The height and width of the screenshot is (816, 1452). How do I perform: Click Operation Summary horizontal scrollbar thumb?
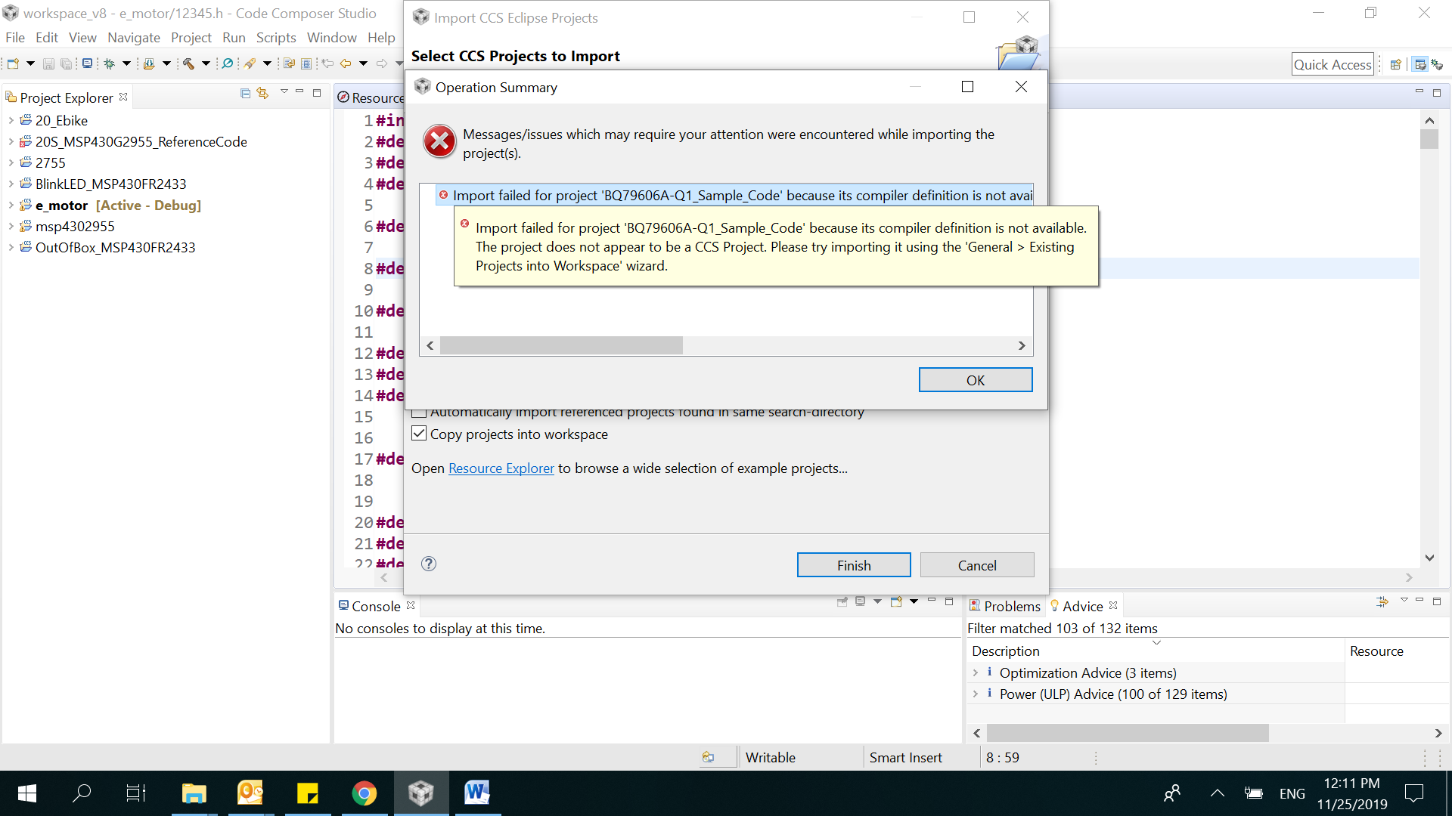[x=561, y=345]
